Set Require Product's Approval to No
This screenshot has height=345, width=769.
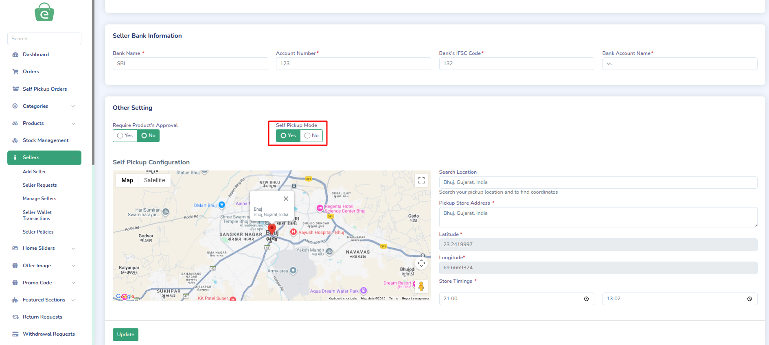[148, 135]
